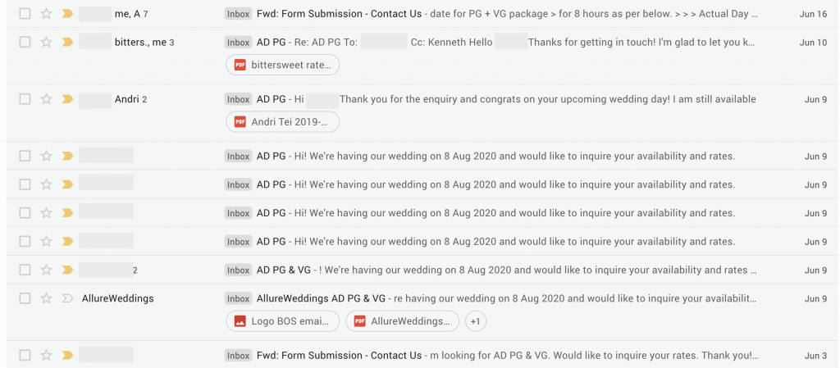Star the AllureWeddings email
This screenshot has height=368, width=840.
click(x=47, y=298)
